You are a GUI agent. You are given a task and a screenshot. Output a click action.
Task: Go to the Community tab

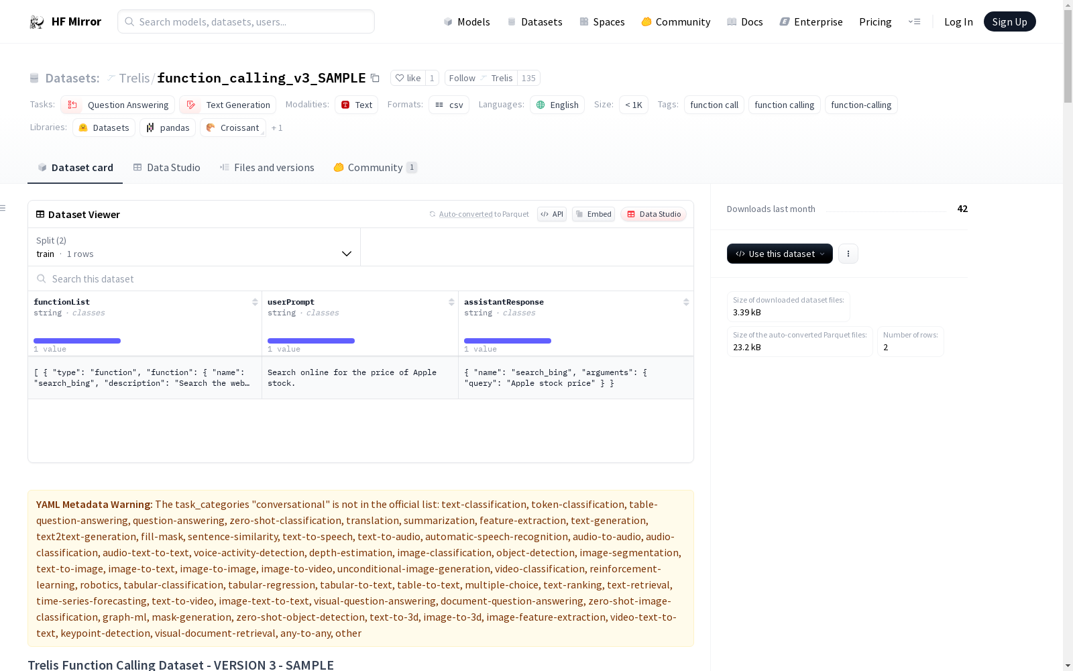tap(375, 168)
